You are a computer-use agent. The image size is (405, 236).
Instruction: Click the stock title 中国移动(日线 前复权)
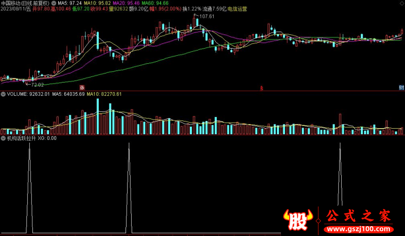point(25,4)
